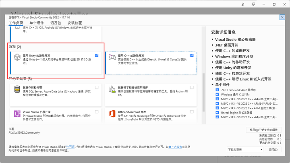The image size is (290, 163).
Task: Close the modify dialog with the X button
Action: click(282, 17)
